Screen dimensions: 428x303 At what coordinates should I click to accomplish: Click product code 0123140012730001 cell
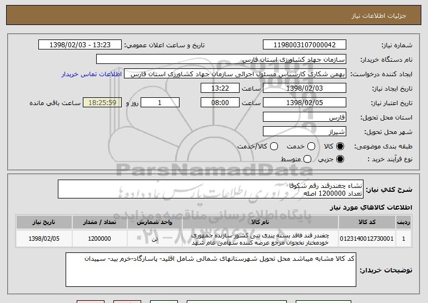click(x=367, y=239)
